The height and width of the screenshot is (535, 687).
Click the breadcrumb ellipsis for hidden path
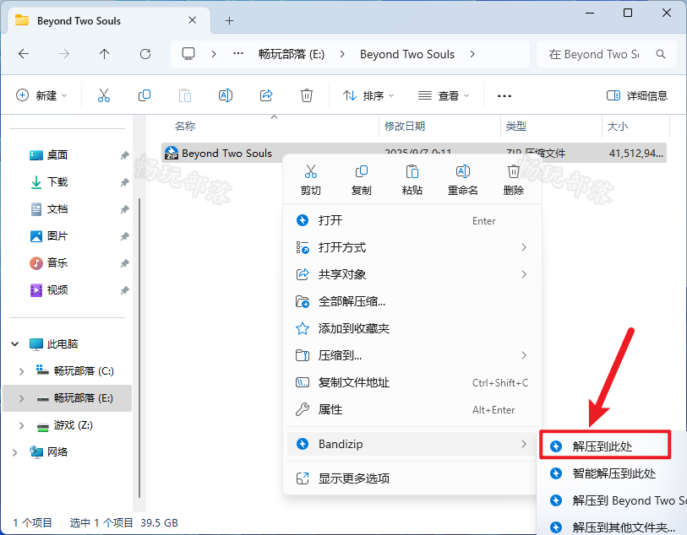coord(238,54)
